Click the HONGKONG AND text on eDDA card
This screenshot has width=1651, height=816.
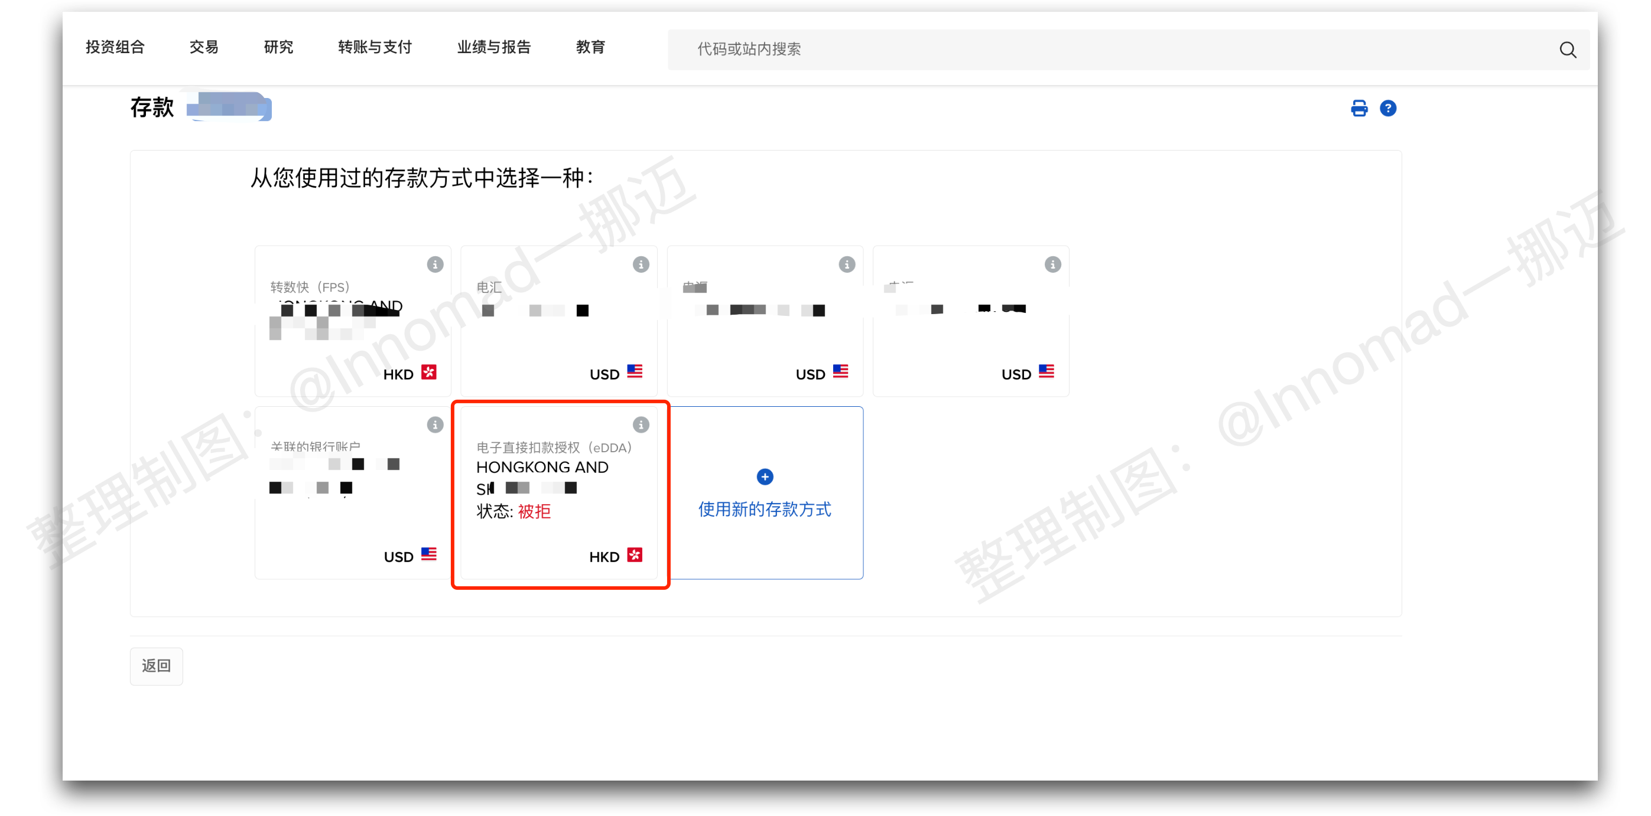[542, 467]
